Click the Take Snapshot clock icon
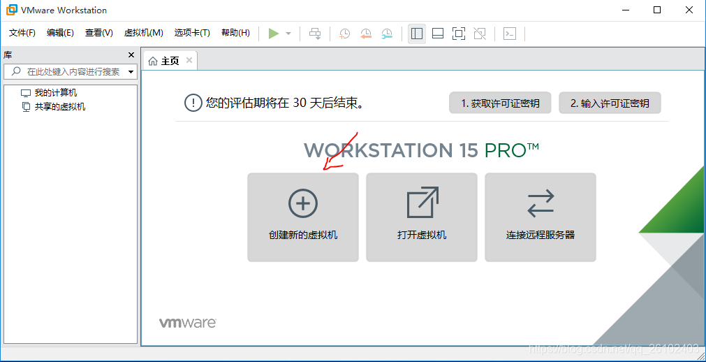Image resolution: width=706 pixels, height=362 pixels. tap(344, 34)
